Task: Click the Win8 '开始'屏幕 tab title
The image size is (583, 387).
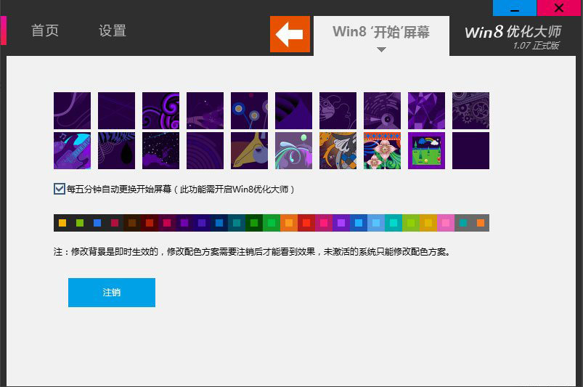Action: (381, 32)
